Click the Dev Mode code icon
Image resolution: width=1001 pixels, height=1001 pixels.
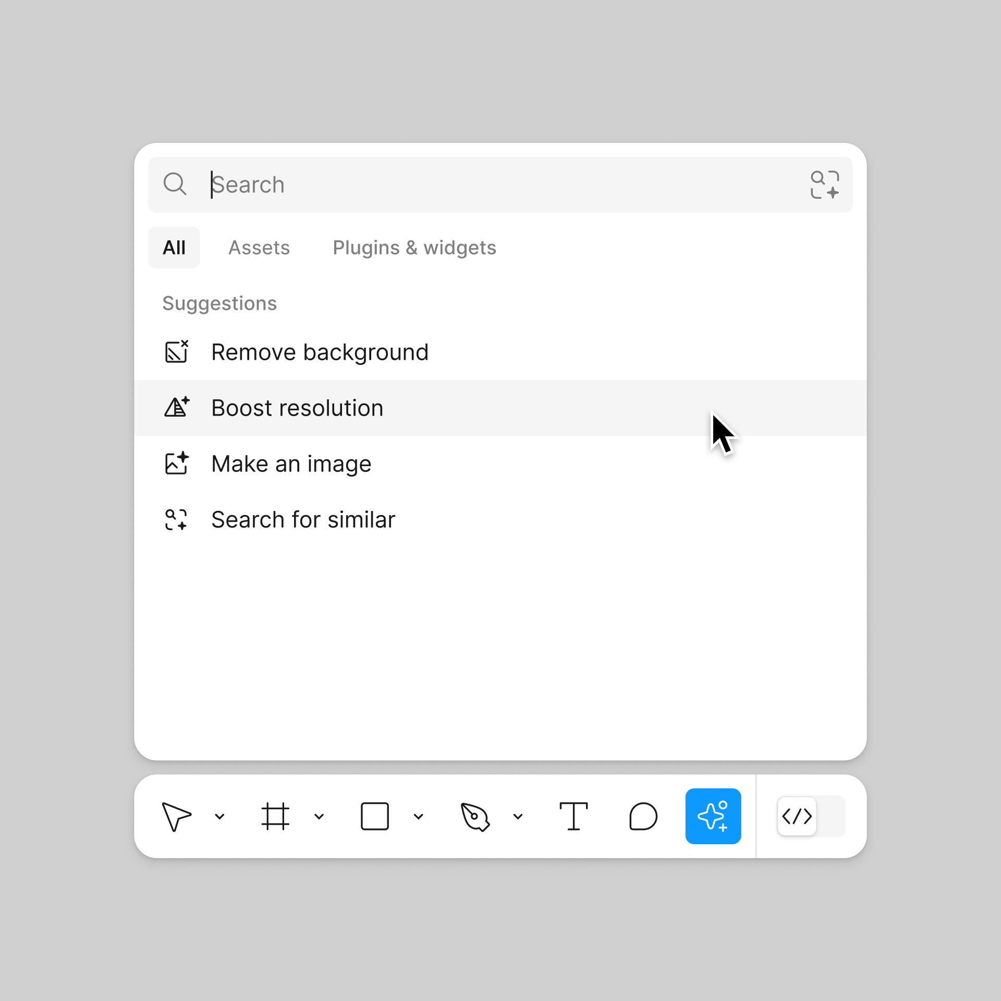click(x=797, y=816)
